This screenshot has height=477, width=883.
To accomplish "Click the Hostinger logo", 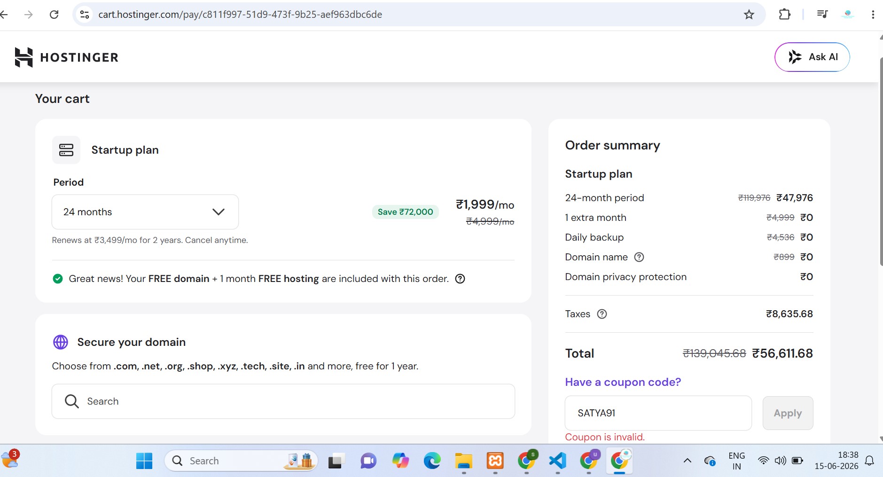I will [66, 57].
